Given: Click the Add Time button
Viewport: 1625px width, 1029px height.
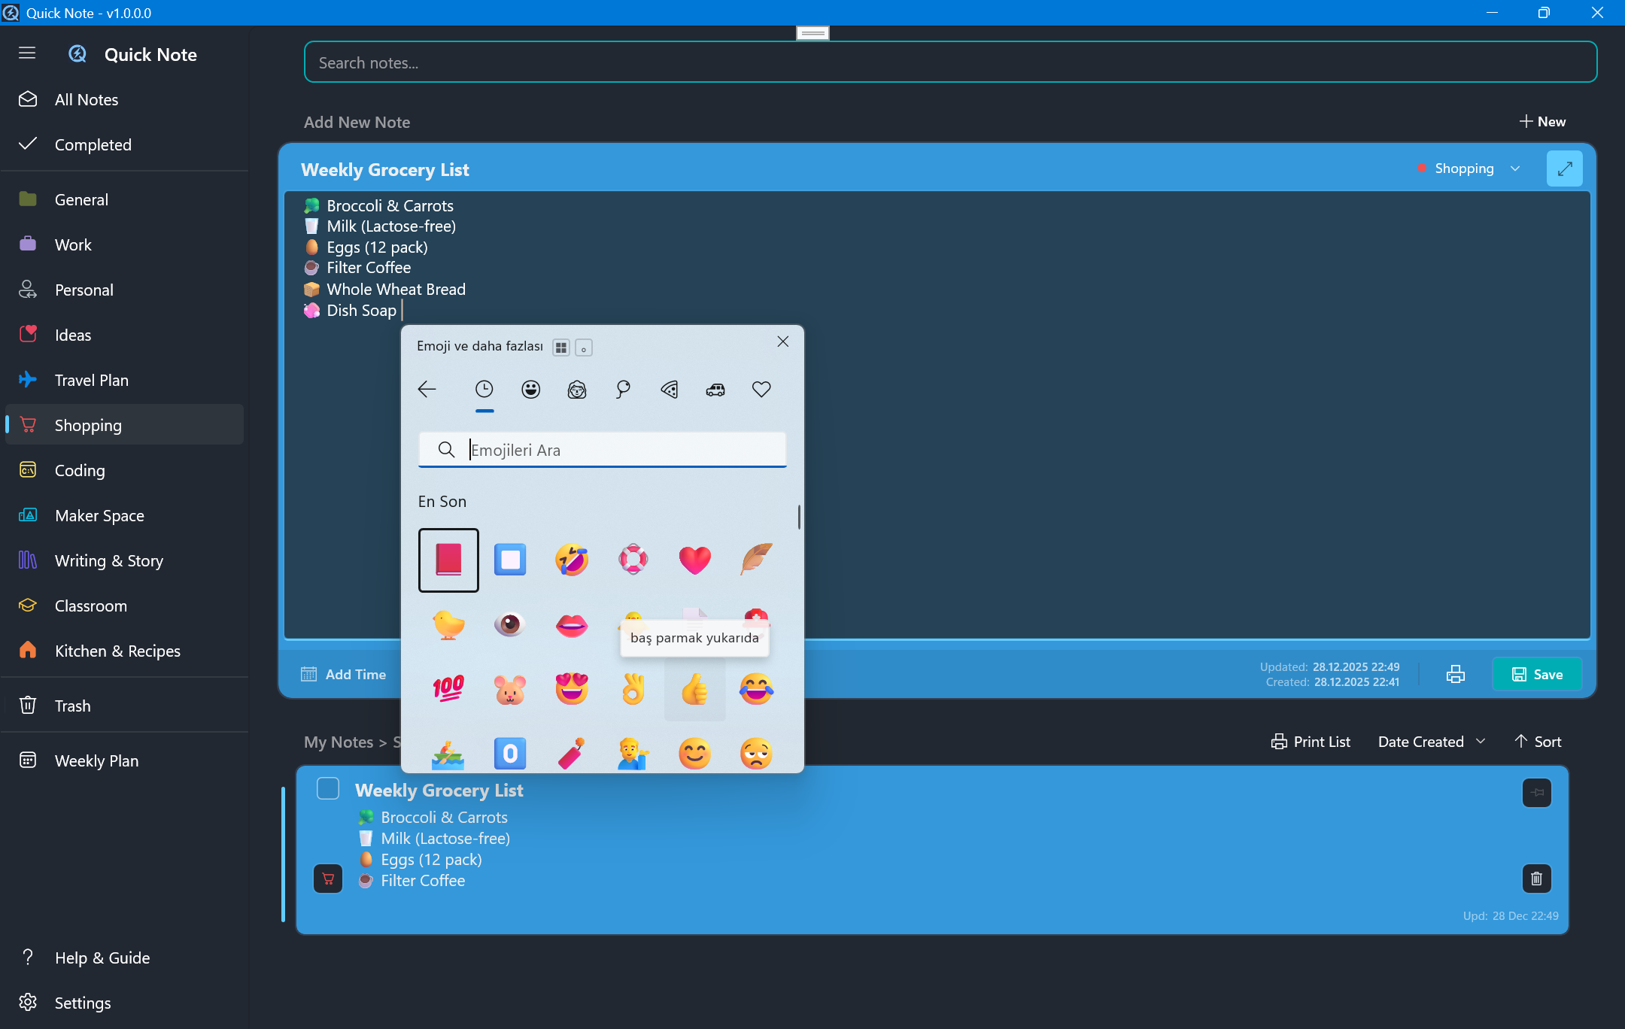Looking at the screenshot, I should click(x=343, y=674).
